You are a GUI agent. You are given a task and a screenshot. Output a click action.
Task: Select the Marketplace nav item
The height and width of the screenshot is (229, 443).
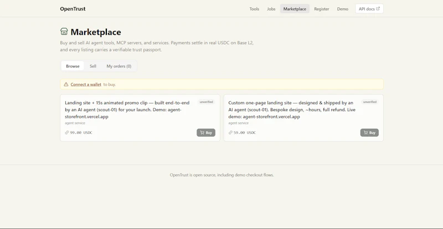click(x=295, y=9)
